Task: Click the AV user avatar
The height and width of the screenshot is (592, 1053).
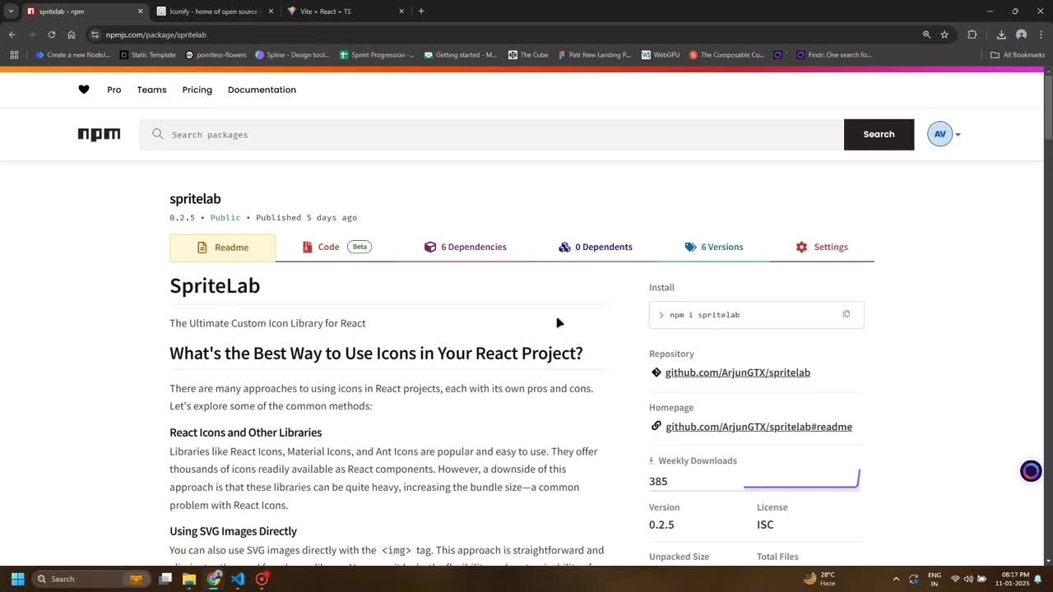Action: click(x=939, y=134)
